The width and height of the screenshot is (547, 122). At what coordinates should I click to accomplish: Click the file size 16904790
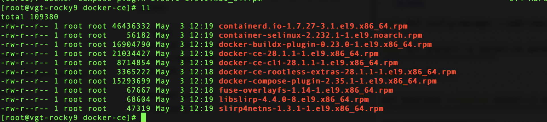[x=131, y=44]
